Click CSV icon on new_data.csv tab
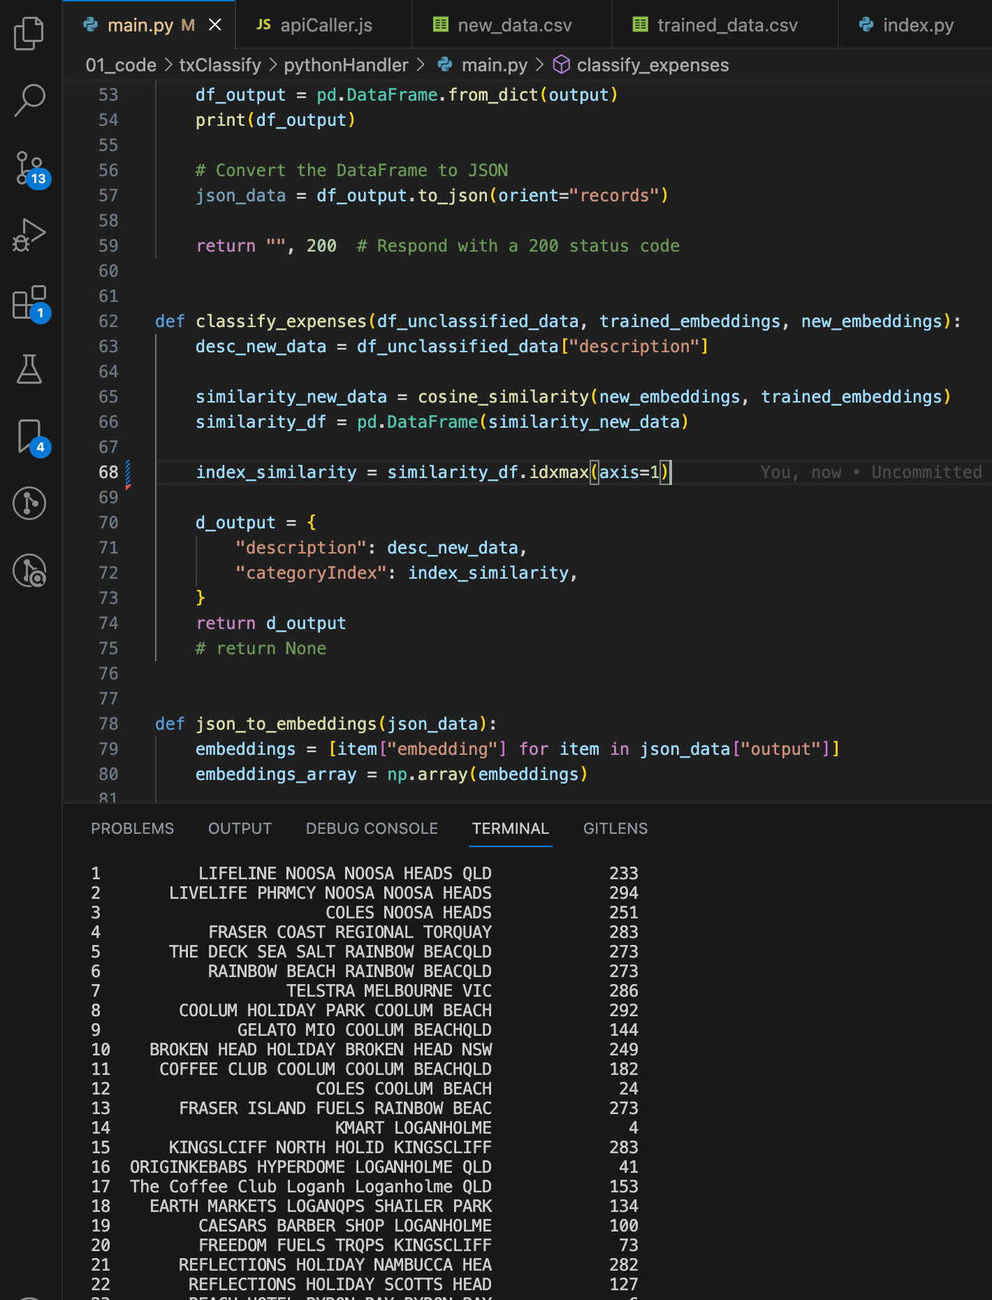992x1300 pixels. [x=441, y=24]
